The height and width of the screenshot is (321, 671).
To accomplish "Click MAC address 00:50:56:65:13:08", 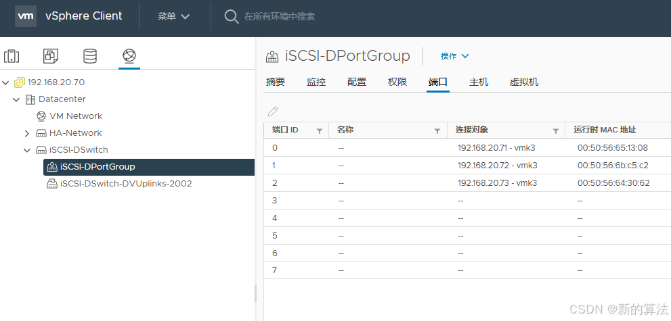I will (x=613, y=148).
